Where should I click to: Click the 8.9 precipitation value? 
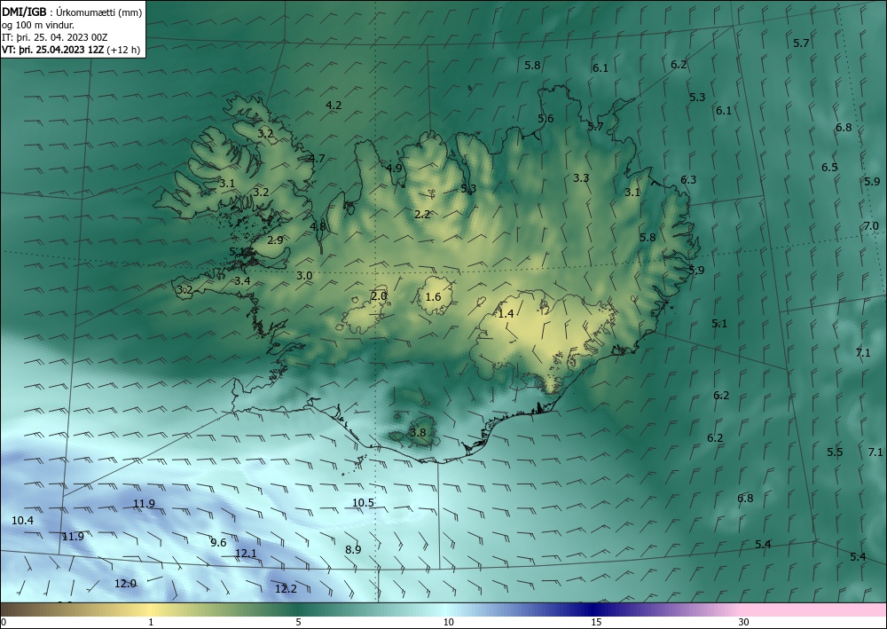[353, 549]
